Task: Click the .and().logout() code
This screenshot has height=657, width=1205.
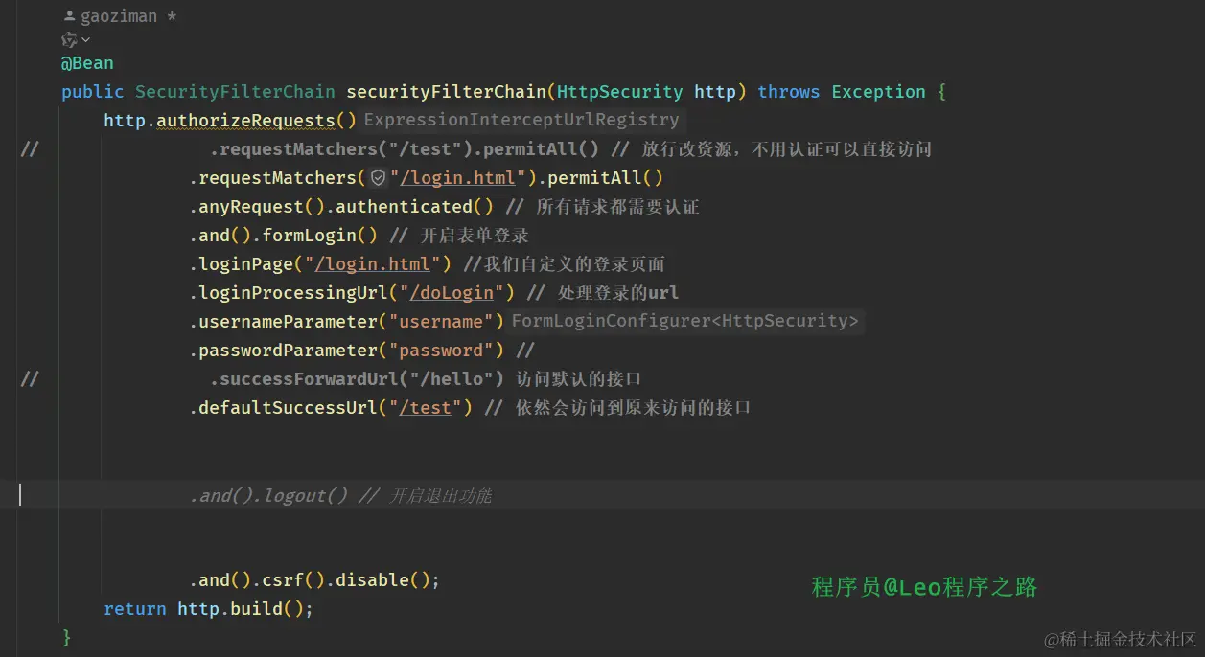Action: point(268,496)
